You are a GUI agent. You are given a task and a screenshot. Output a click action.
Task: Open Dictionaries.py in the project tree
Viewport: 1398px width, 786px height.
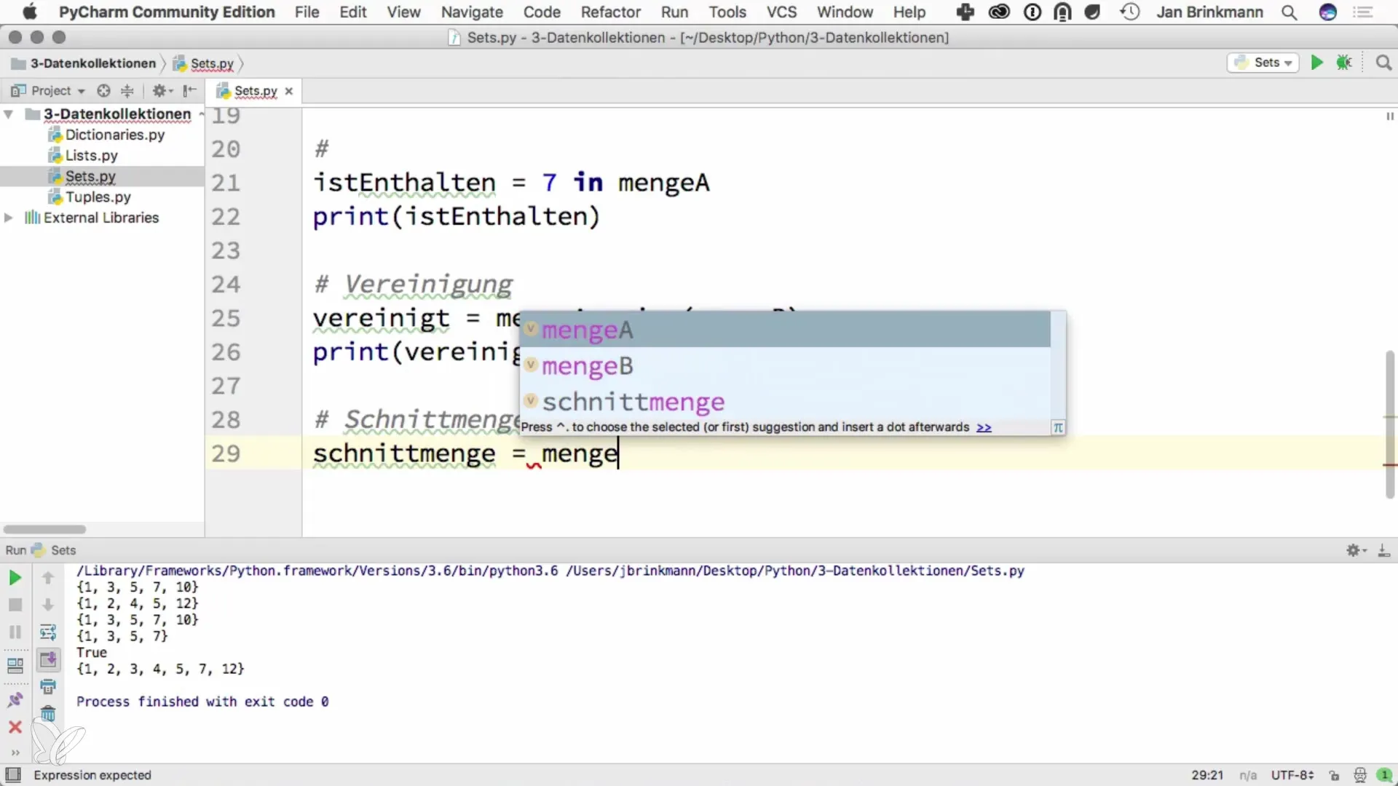pos(114,135)
